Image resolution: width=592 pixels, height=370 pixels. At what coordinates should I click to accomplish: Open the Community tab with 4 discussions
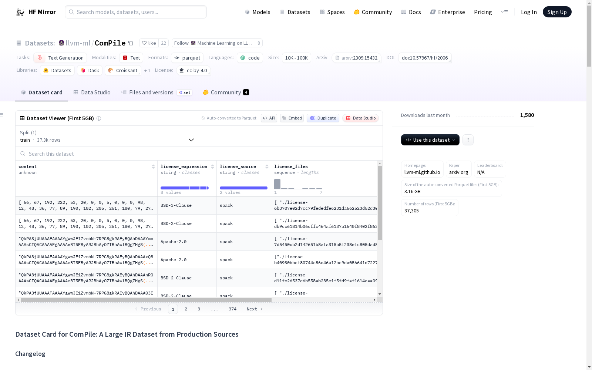pos(226,92)
